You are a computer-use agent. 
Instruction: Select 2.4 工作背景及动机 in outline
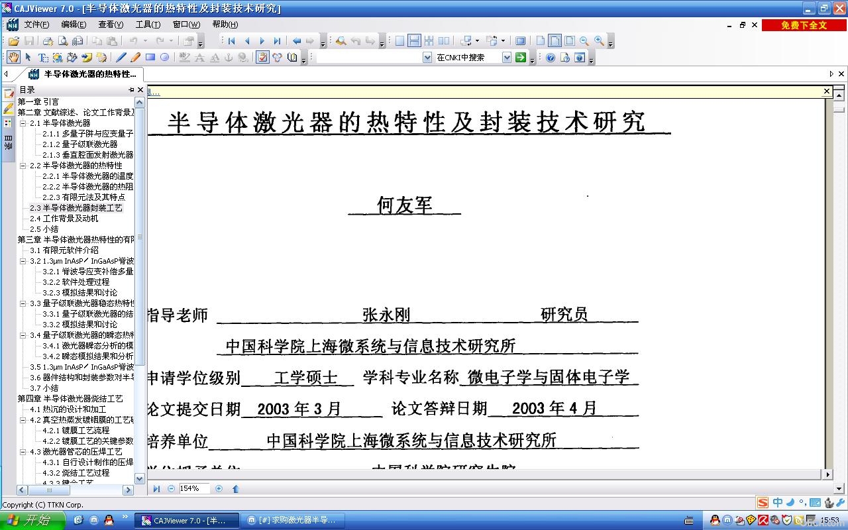[64, 219]
